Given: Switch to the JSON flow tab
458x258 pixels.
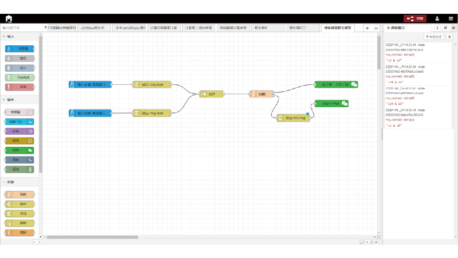Looking at the screenshot, I should 94,28.
